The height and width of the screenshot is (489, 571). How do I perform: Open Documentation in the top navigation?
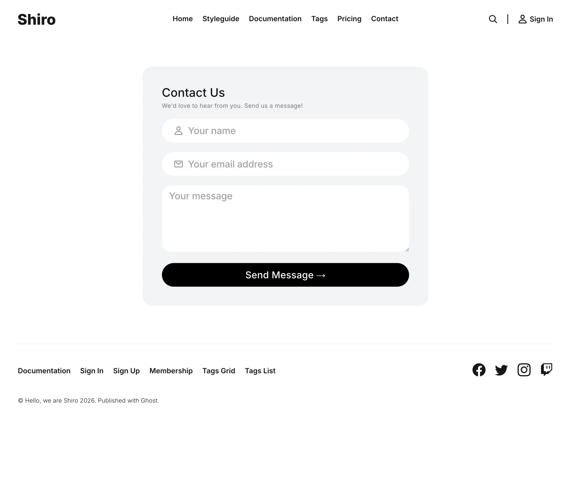pyautogui.click(x=275, y=19)
